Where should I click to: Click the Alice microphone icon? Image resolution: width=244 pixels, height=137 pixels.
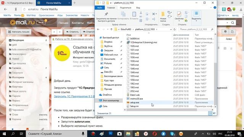pyautogui.click(x=83, y=134)
